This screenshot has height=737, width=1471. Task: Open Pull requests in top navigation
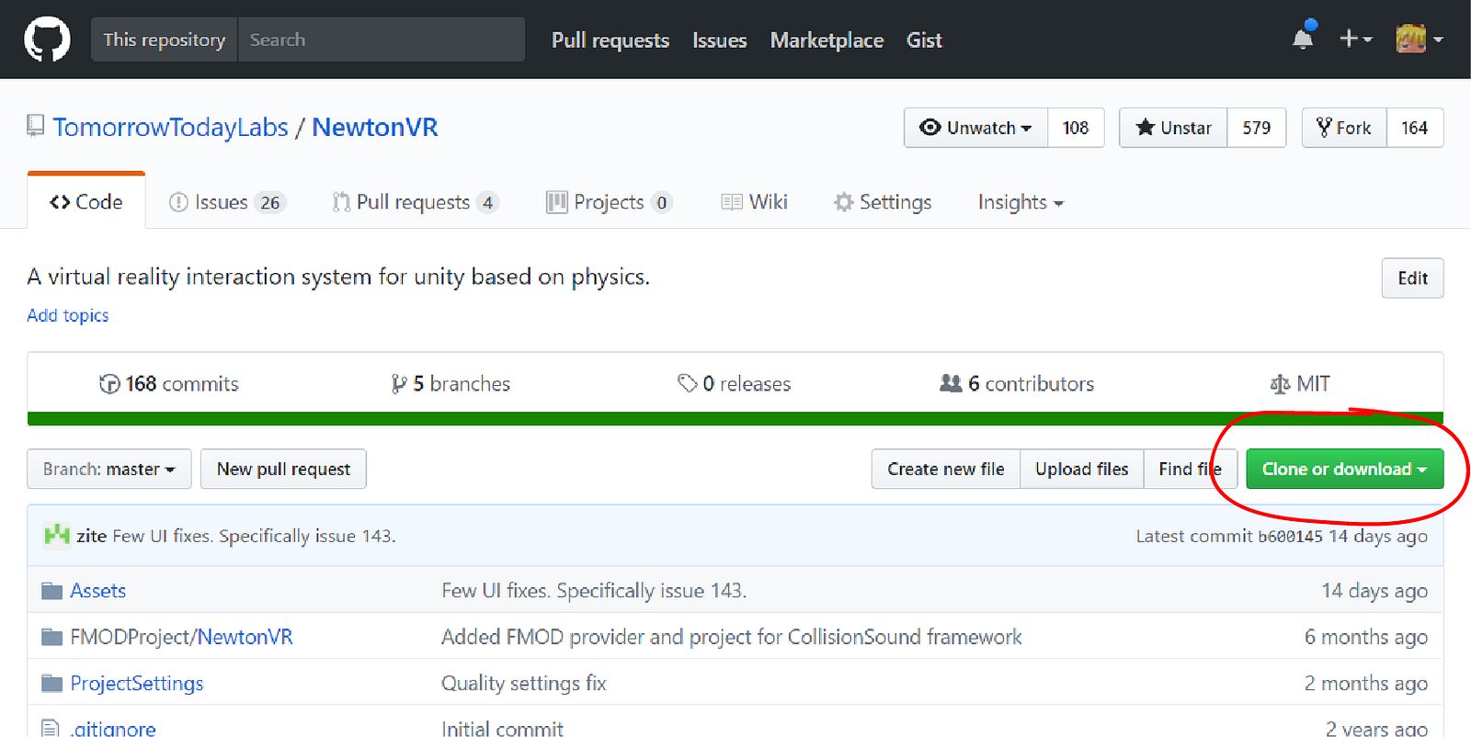pyautogui.click(x=610, y=40)
